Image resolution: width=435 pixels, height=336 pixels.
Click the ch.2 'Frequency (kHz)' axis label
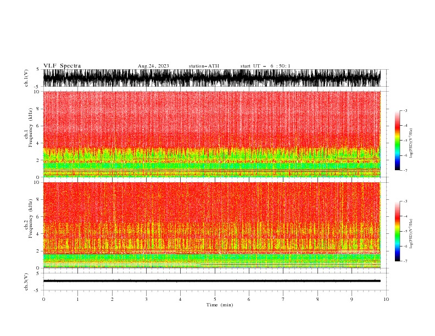click(31, 218)
